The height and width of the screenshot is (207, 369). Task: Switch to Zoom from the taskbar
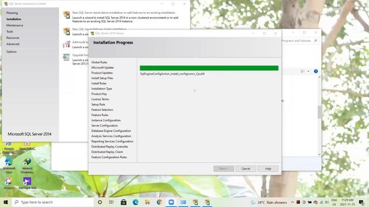[x=171, y=202]
